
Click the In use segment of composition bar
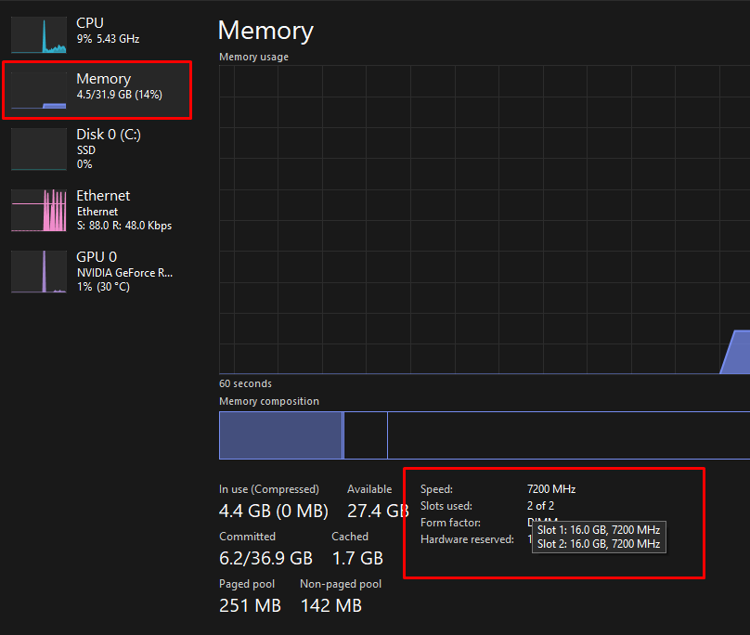278,434
